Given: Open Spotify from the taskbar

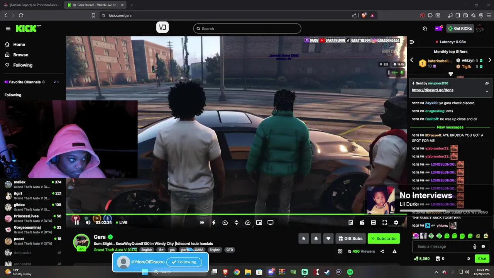Looking at the screenshot, I should coord(350,272).
